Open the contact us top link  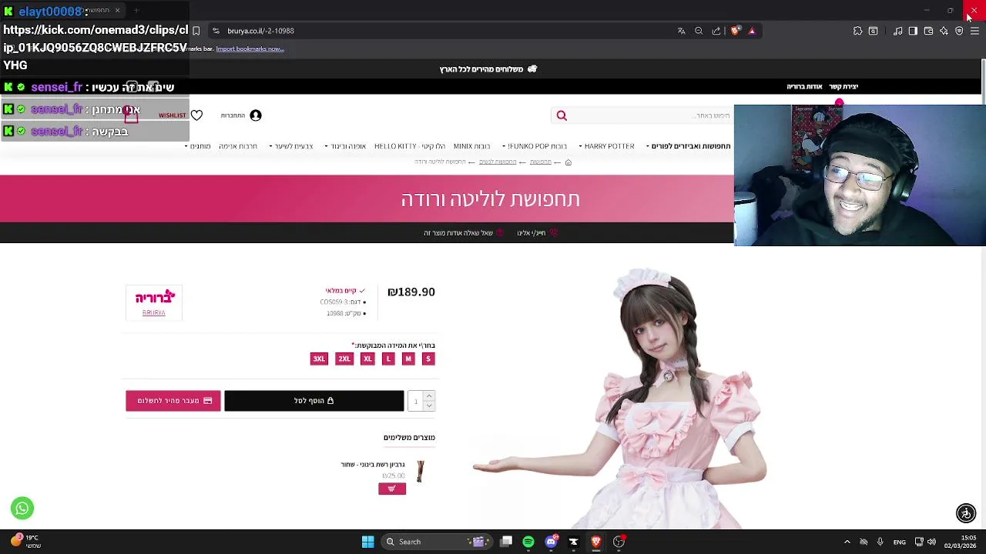click(843, 87)
